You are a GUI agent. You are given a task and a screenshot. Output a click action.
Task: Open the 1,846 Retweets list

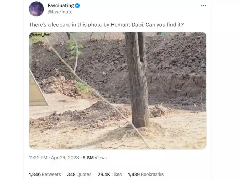pos(45,174)
